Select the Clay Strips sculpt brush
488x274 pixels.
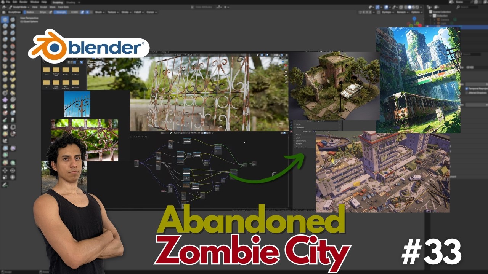(13, 26)
